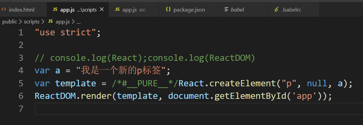Click the HTML icon on index.html tab
This screenshot has width=363, height=125.
tap(4, 10)
